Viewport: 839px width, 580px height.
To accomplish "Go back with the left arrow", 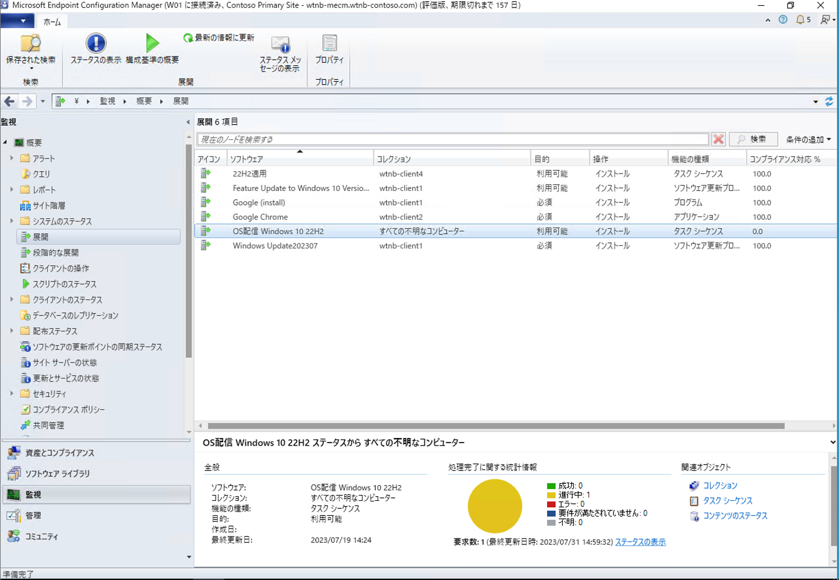I will pos(10,101).
